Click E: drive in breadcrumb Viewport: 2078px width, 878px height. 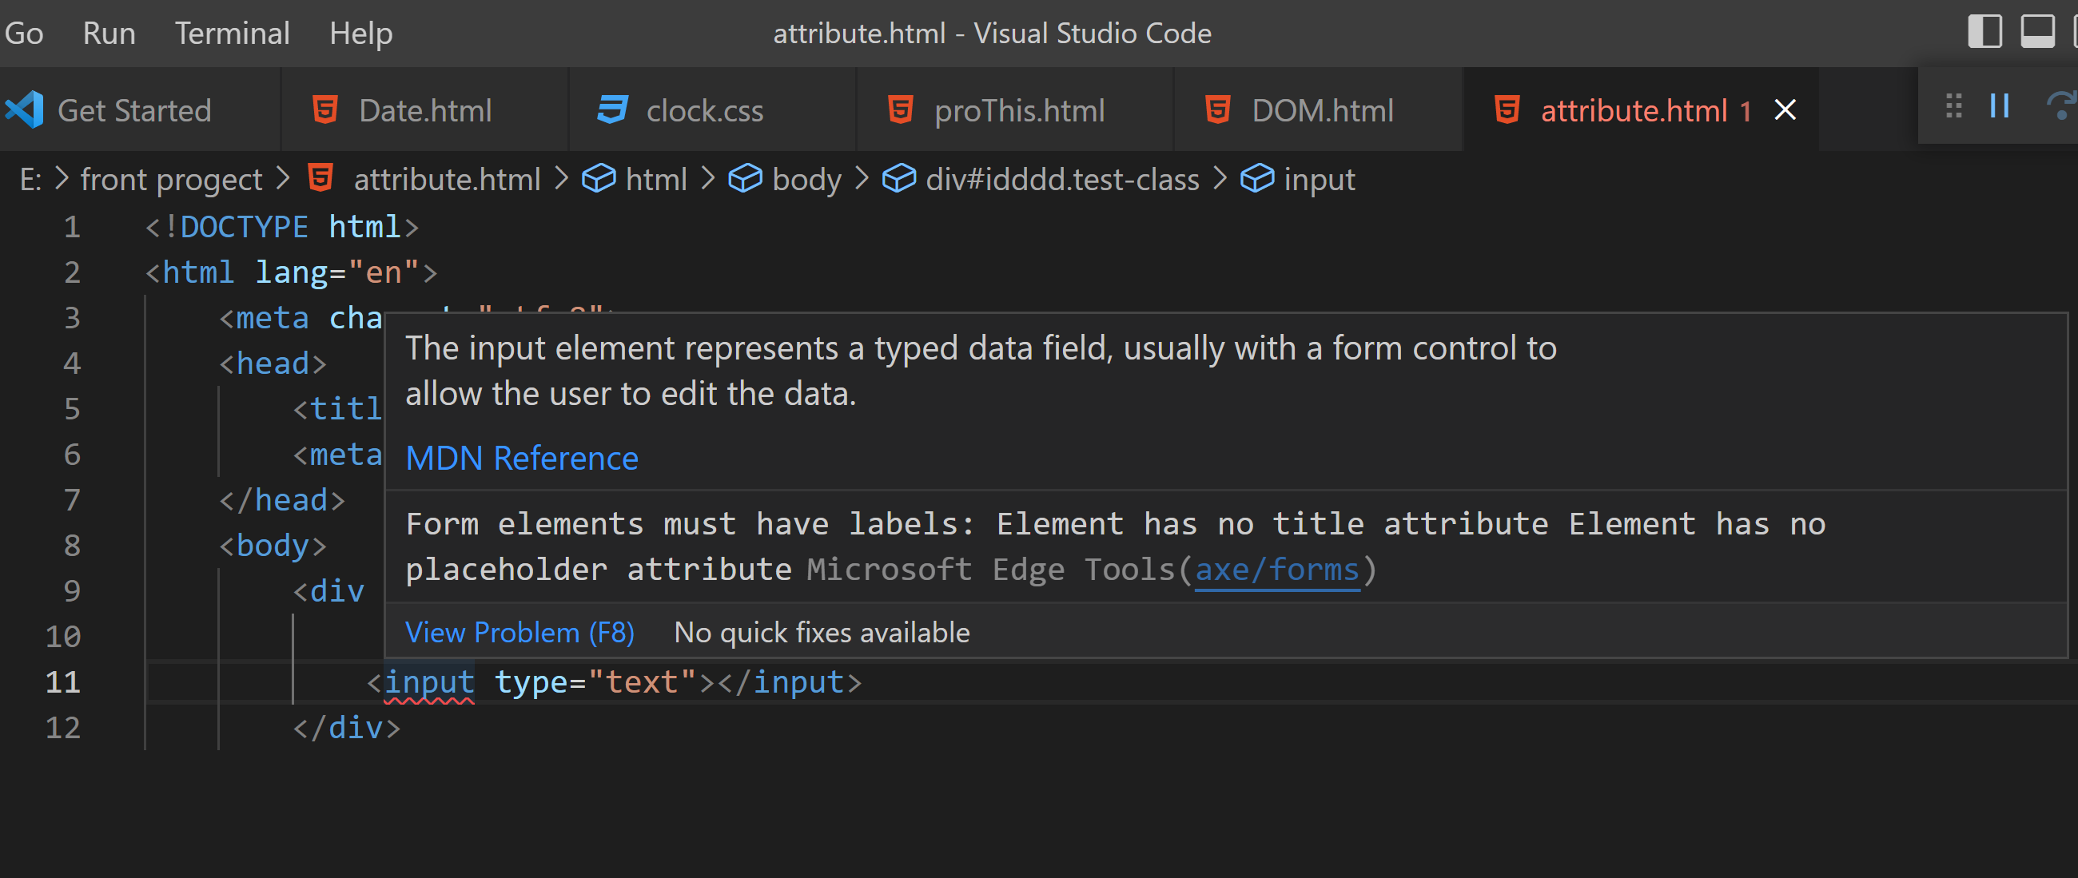pos(30,179)
